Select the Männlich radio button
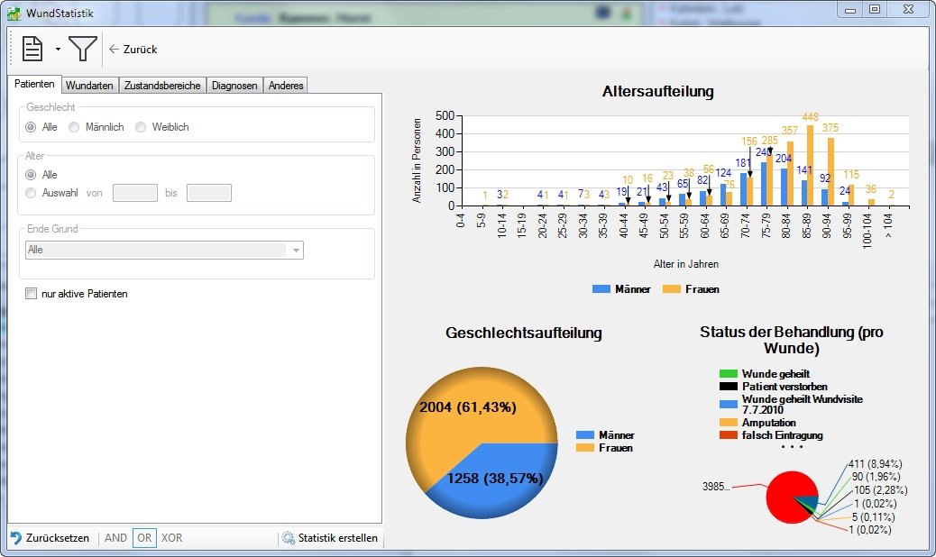 (x=73, y=127)
